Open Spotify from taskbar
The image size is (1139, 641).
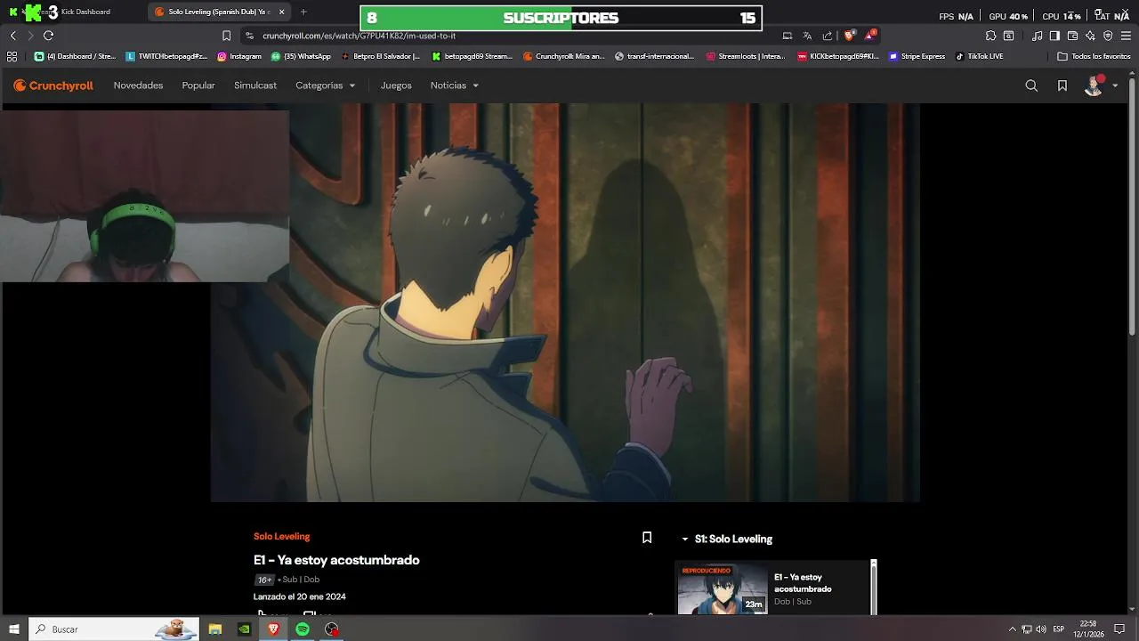303,629
